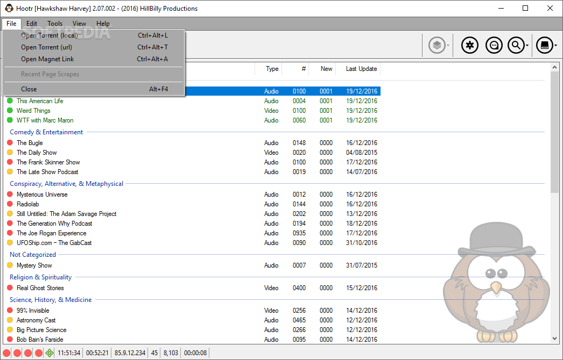Click the disk drive storage toolbar icon

pos(544,45)
